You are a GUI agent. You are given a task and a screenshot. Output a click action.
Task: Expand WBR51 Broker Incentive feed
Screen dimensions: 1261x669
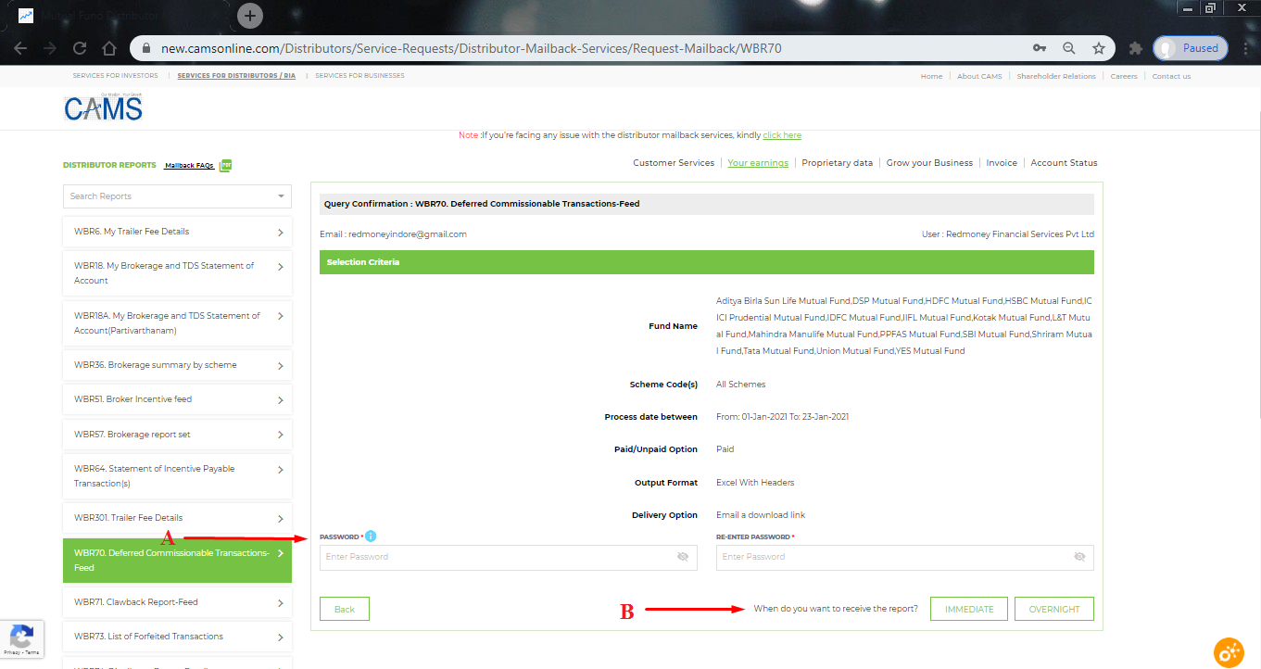coord(177,399)
